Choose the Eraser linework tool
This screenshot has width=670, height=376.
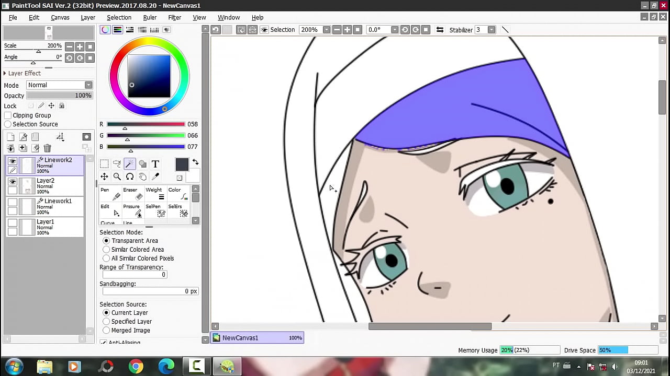click(133, 194)
